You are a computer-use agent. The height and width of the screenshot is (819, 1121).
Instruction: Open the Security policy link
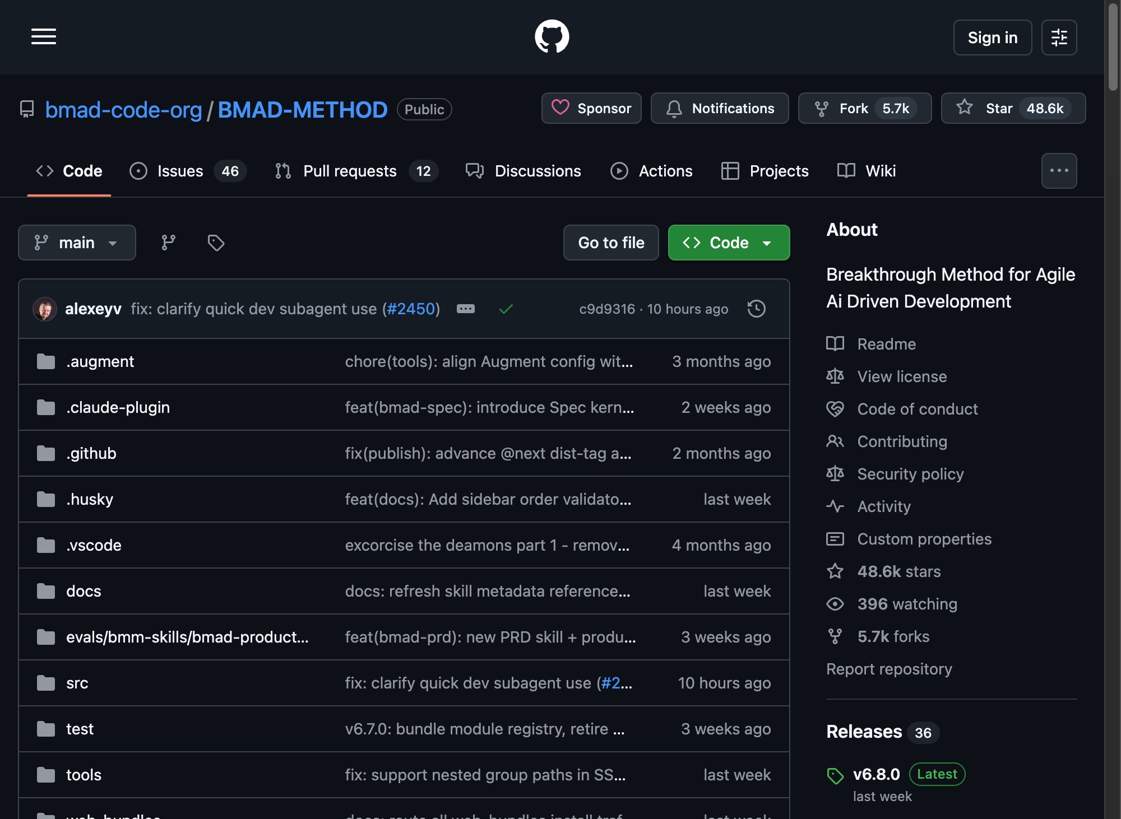click(x=910, y=474)
